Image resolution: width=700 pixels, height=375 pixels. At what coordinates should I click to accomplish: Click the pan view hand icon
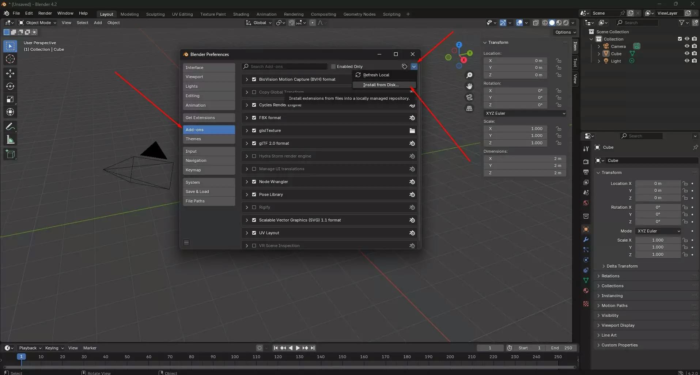(x=469, y=86)
